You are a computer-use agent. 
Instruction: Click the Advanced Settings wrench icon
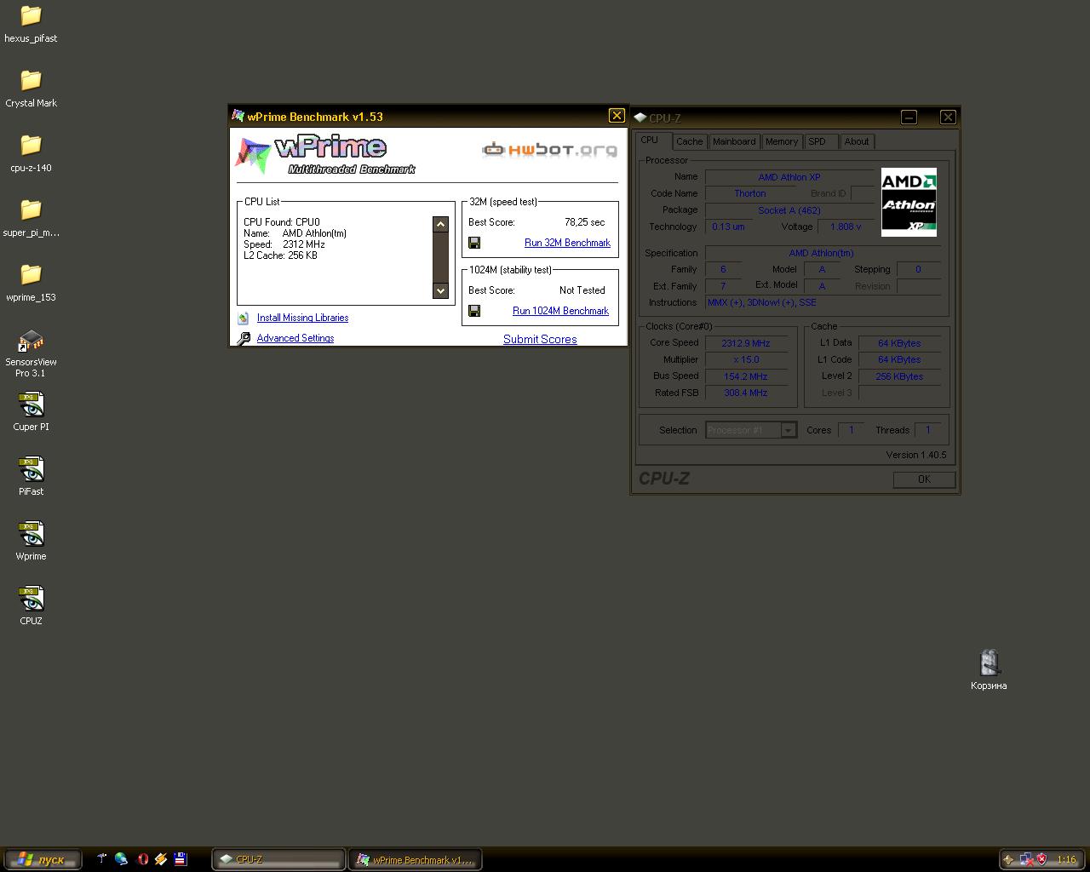(x=244, y=338)
